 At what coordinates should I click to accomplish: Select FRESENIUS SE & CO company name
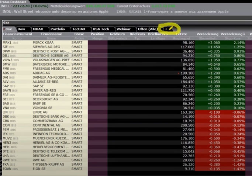(51, 95)
